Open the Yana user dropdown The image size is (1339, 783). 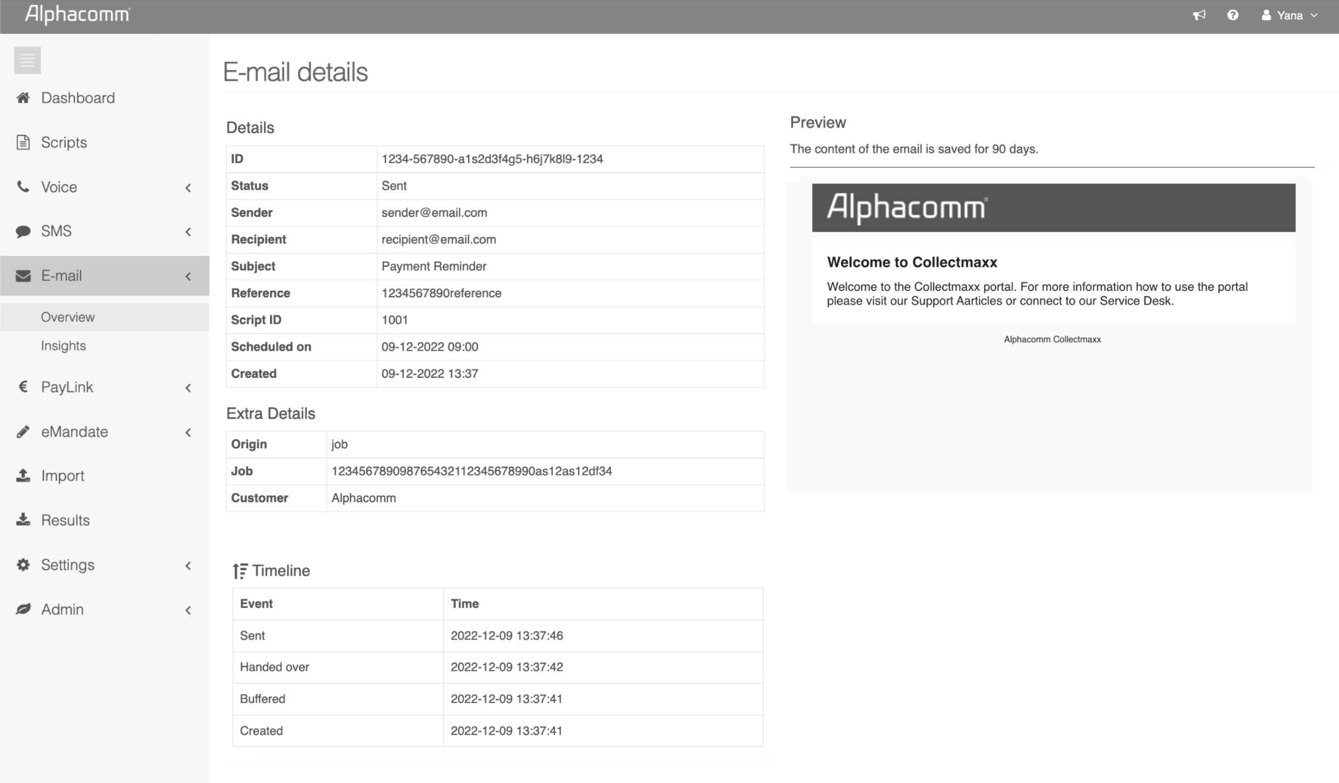1290,15
